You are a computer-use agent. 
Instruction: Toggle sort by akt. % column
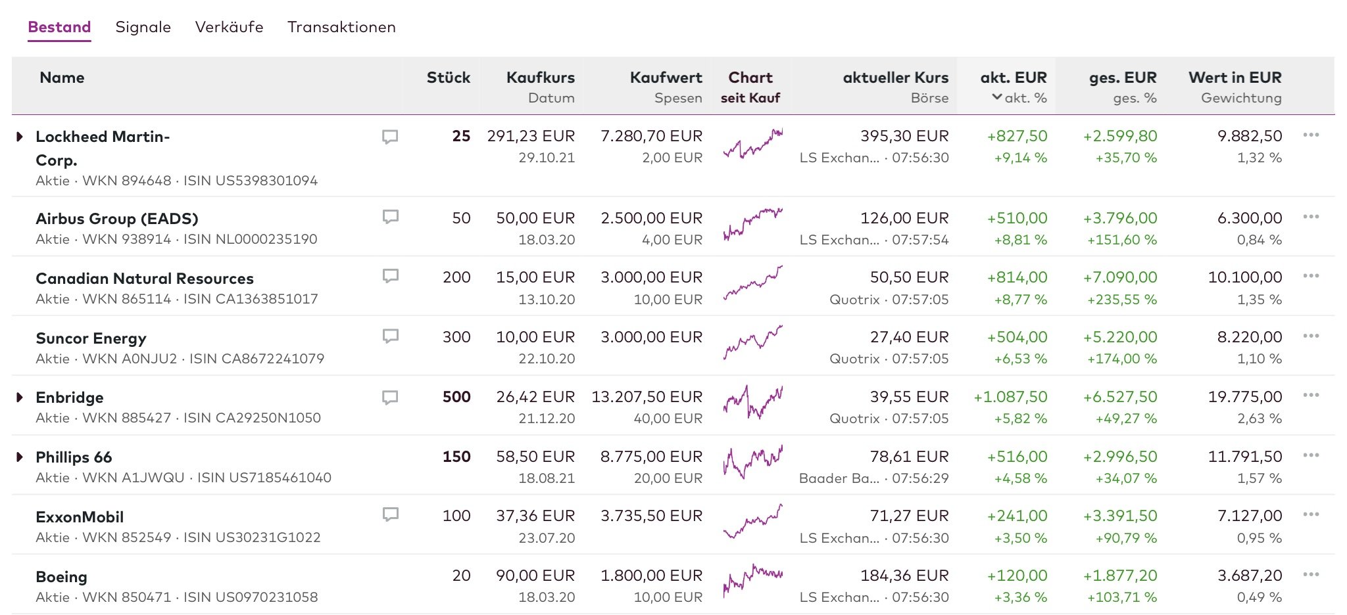coord(1019,98)
